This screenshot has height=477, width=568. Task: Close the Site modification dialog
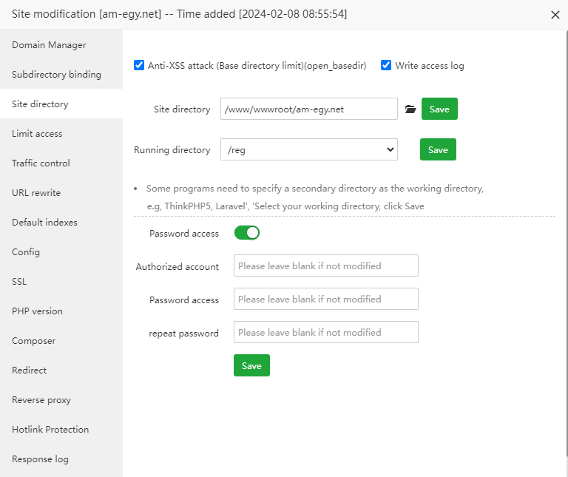pos(555,14)
